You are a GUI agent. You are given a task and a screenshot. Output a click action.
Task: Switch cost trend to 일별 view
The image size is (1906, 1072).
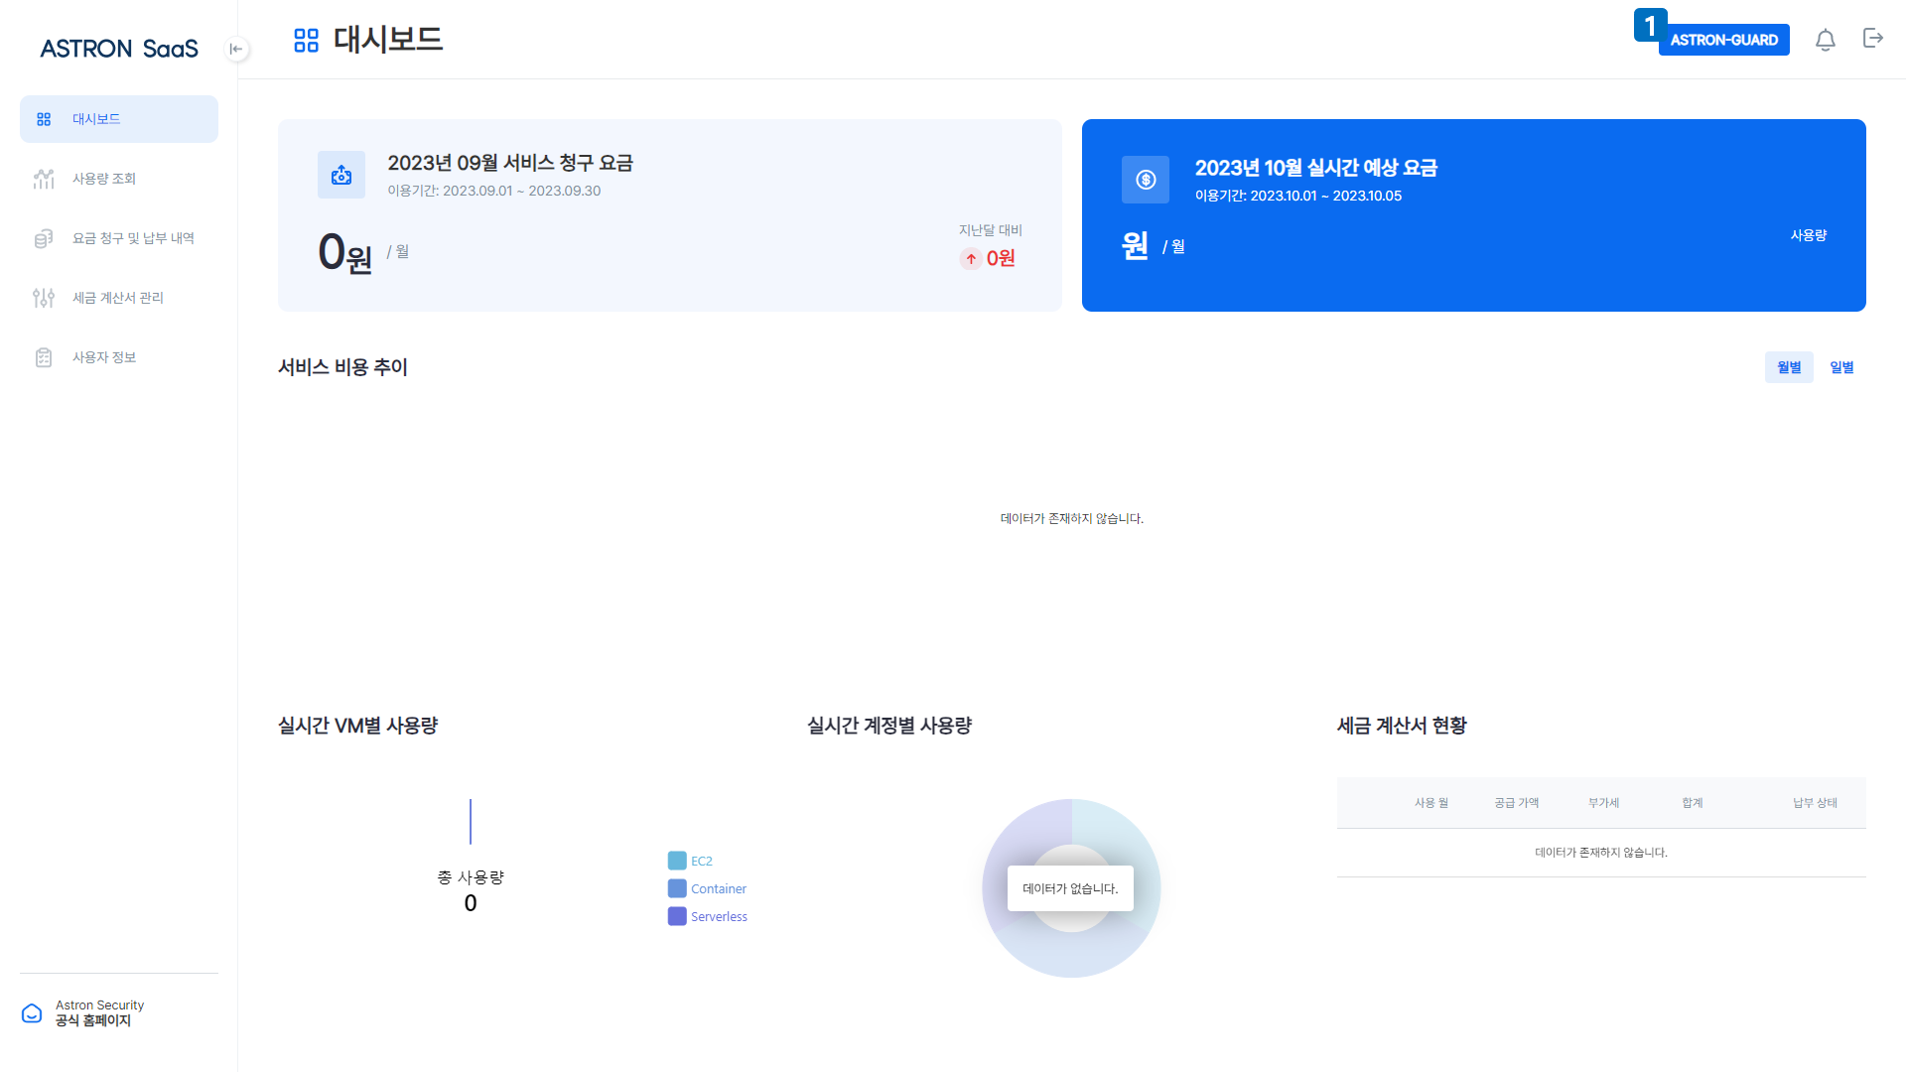point(1841,367)
